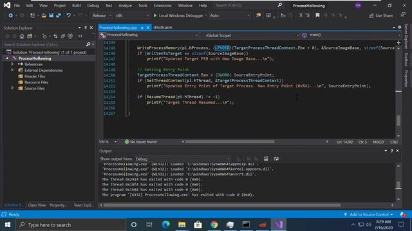Open the Extensions menu

(x=162, y=6)
